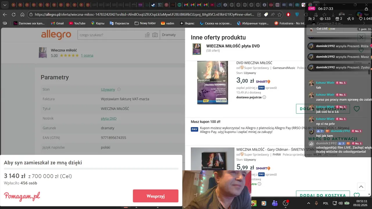
Task: Click the share arrow icon in live chat
Action: tap(311, 144)
